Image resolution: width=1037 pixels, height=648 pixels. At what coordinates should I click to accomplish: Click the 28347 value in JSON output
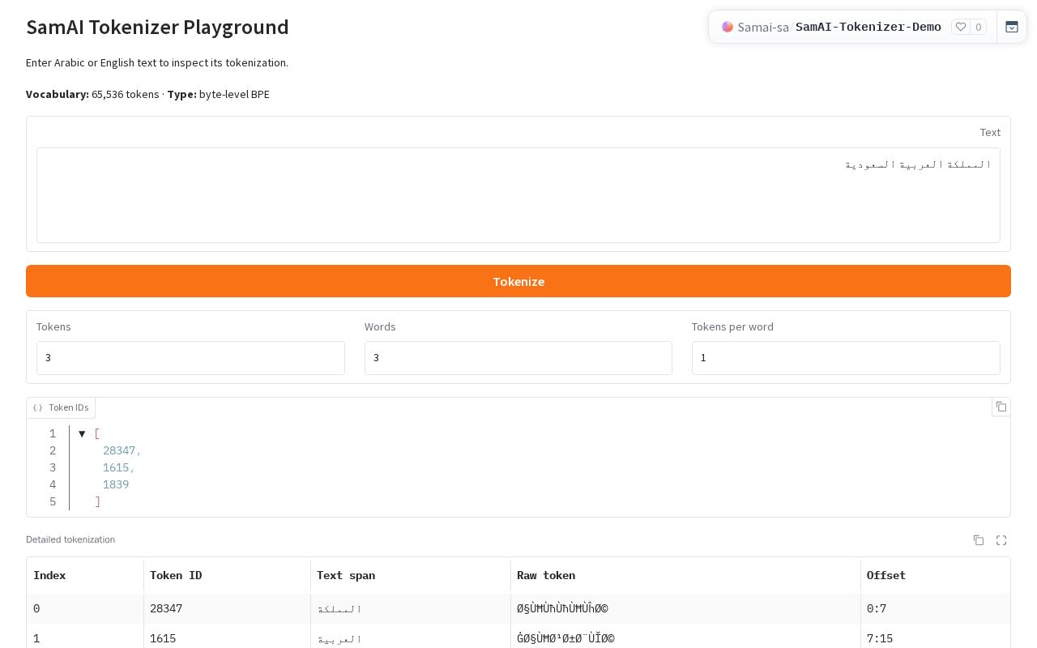pyautogui.click(x=119, y=451)
